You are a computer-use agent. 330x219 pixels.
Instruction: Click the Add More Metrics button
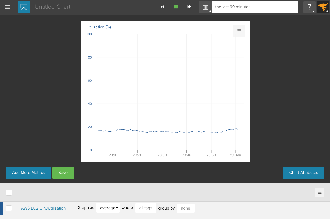pos(28,173)
